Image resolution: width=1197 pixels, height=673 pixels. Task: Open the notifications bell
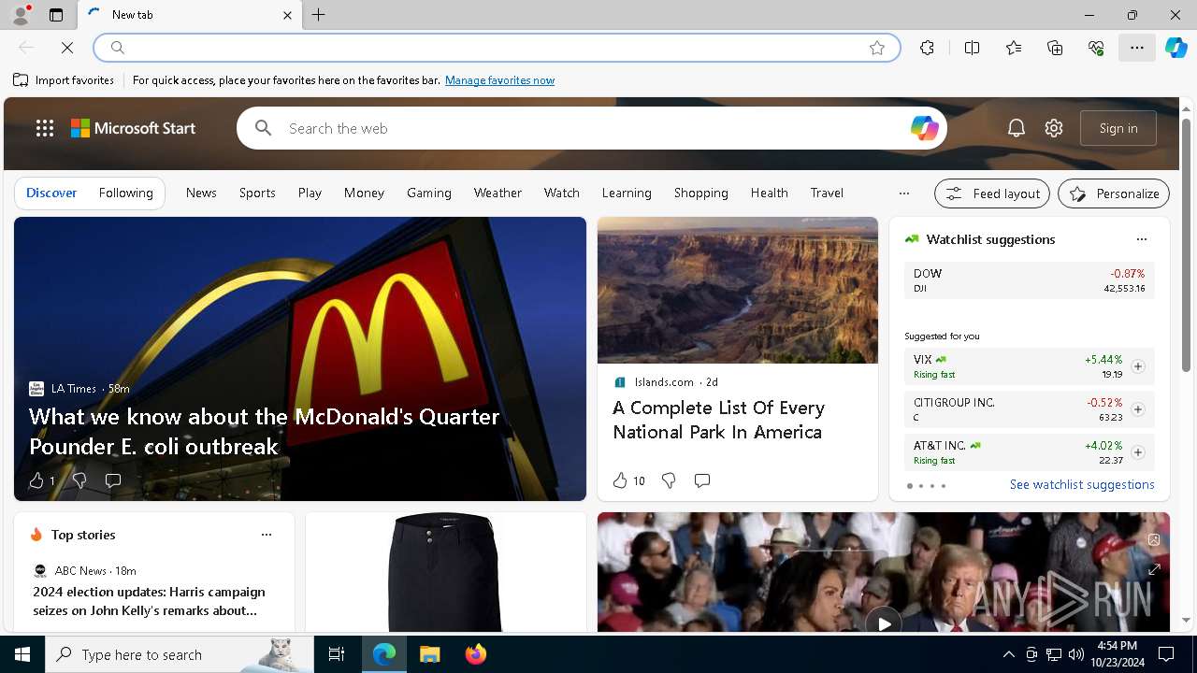[1017, 128]
